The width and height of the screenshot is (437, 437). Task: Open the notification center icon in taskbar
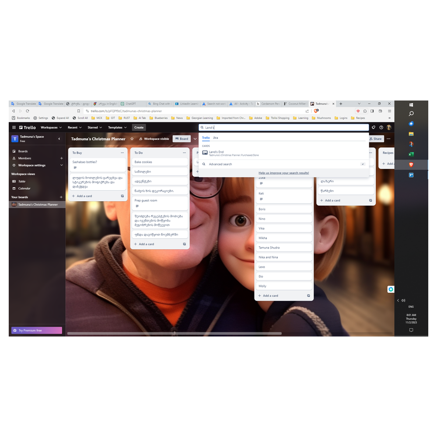pyautogui.click(x=411, y=330)
